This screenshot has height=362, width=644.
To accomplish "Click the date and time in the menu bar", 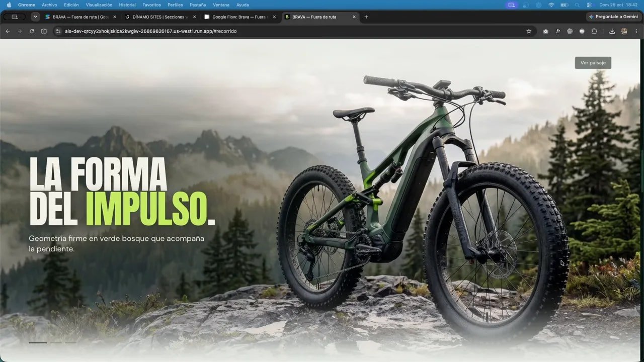I will coord(618,5).
